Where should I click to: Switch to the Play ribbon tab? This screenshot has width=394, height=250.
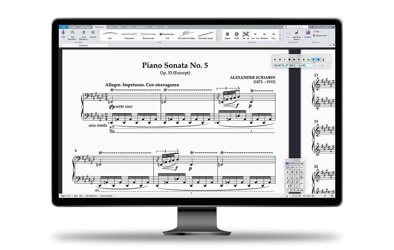tap(120, 27)
